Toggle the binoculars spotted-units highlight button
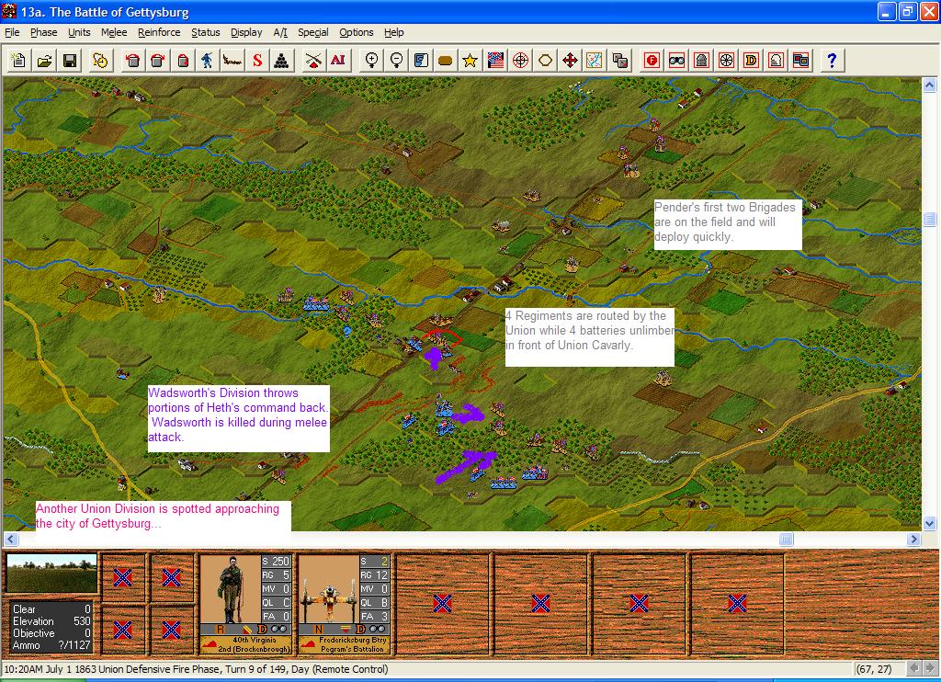941x682 pixels. pos(677,60)
